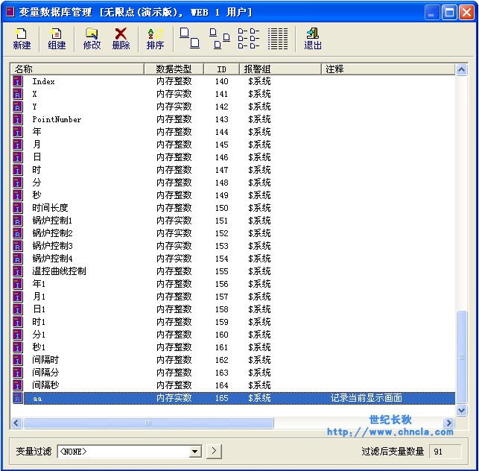This screenshot has height=471, width=479.
Task: Click the horizontal scrollbar thumb
Action: tap(148, 423)
